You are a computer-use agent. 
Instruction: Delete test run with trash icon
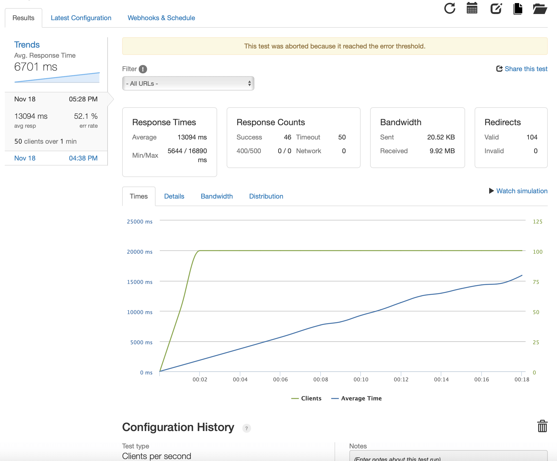(542, 426)
